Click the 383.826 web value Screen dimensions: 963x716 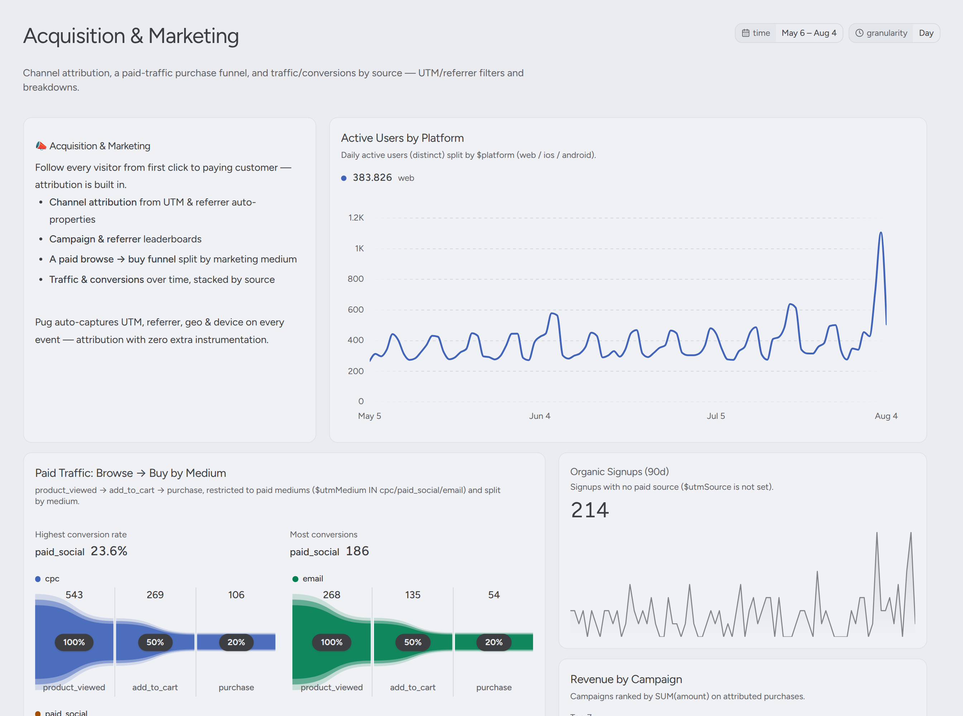click(x=372, y=178)
